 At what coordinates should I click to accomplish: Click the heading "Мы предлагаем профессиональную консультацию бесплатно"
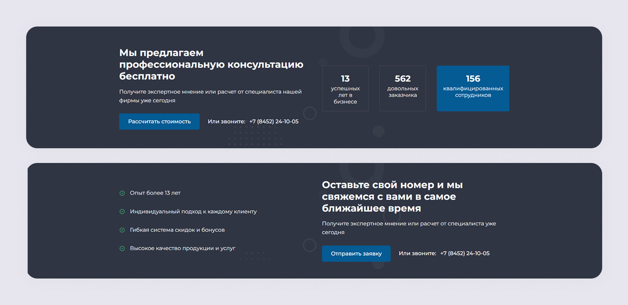pos(211,64)
